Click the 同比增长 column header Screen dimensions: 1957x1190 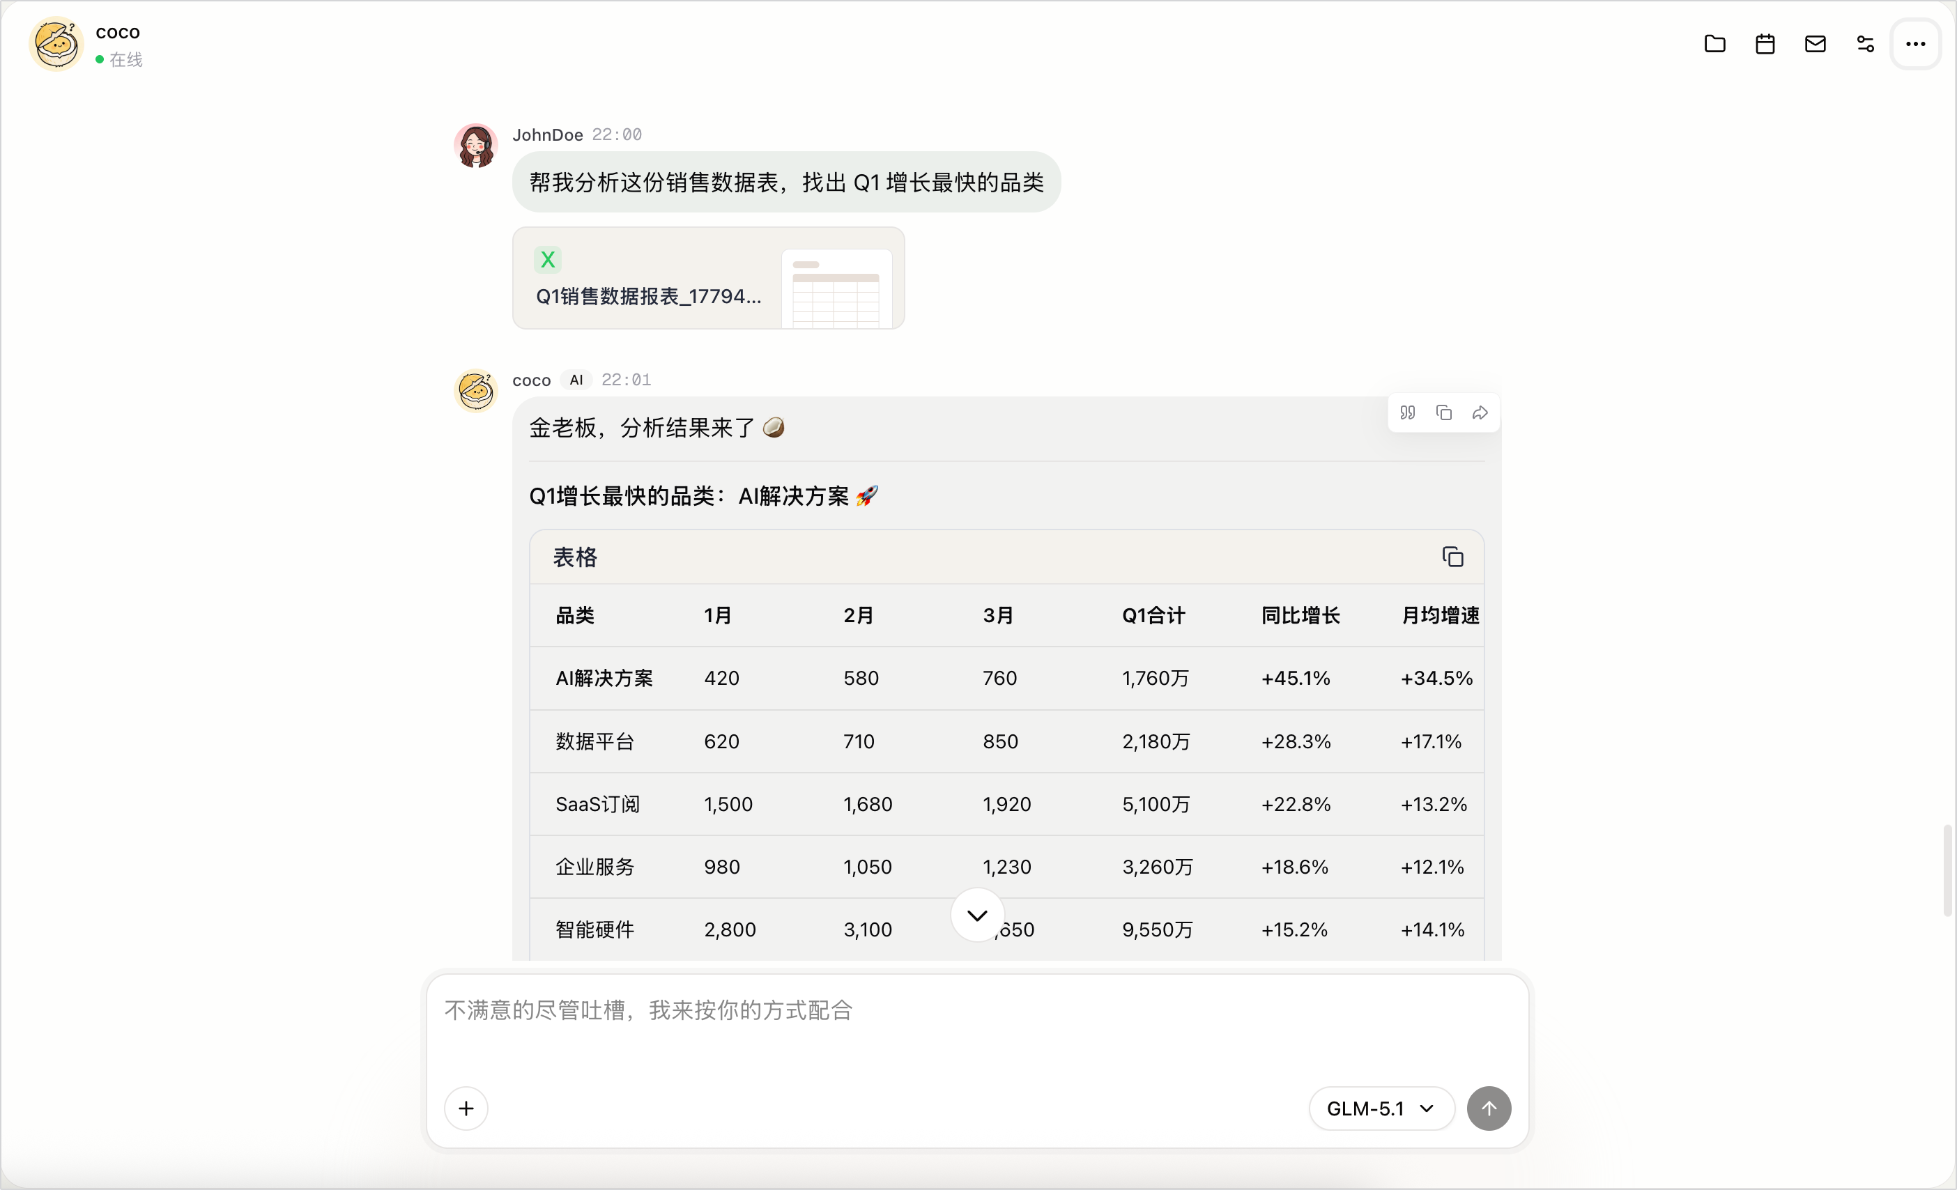point(1301,615)
